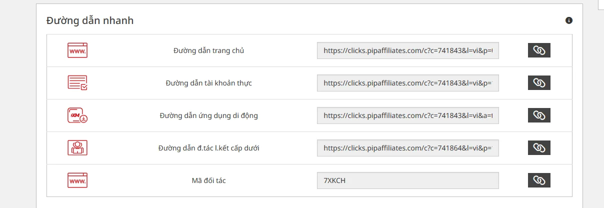The height and width of the screenshot is (208, 604).
Task: Select the mobile app URL field
Action: (408, 115)
